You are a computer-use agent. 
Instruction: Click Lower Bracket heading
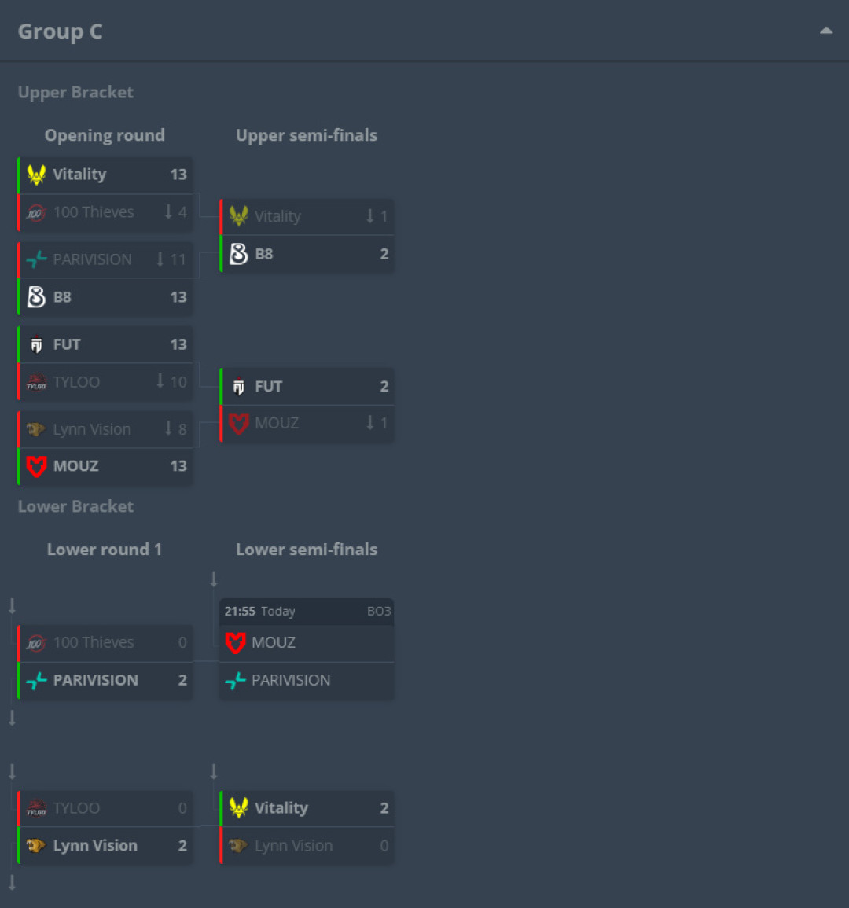[76, 507]
